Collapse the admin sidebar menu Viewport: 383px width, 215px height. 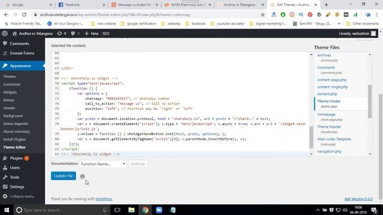pos(19,196)
